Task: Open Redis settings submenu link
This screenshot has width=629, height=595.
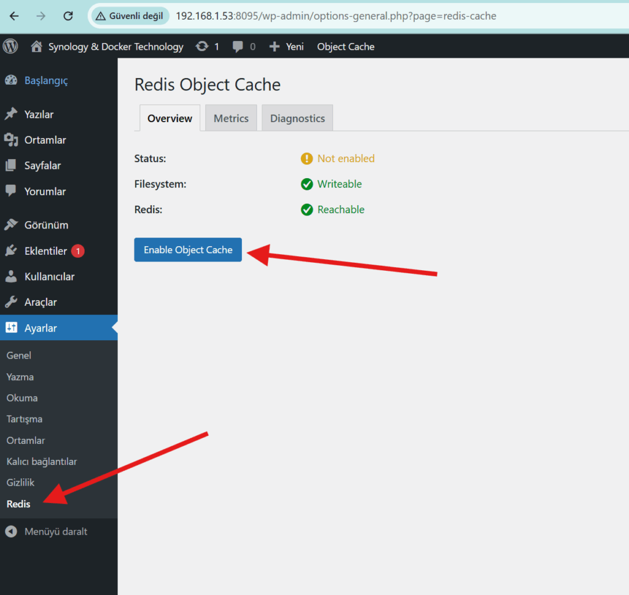Action: (x=18, y=504)
